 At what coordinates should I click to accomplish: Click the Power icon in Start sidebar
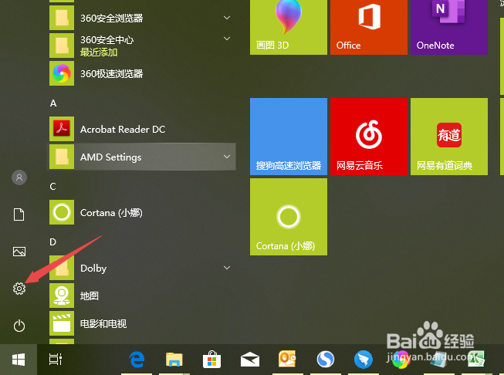pyautogui.click(x=19, y=326)
